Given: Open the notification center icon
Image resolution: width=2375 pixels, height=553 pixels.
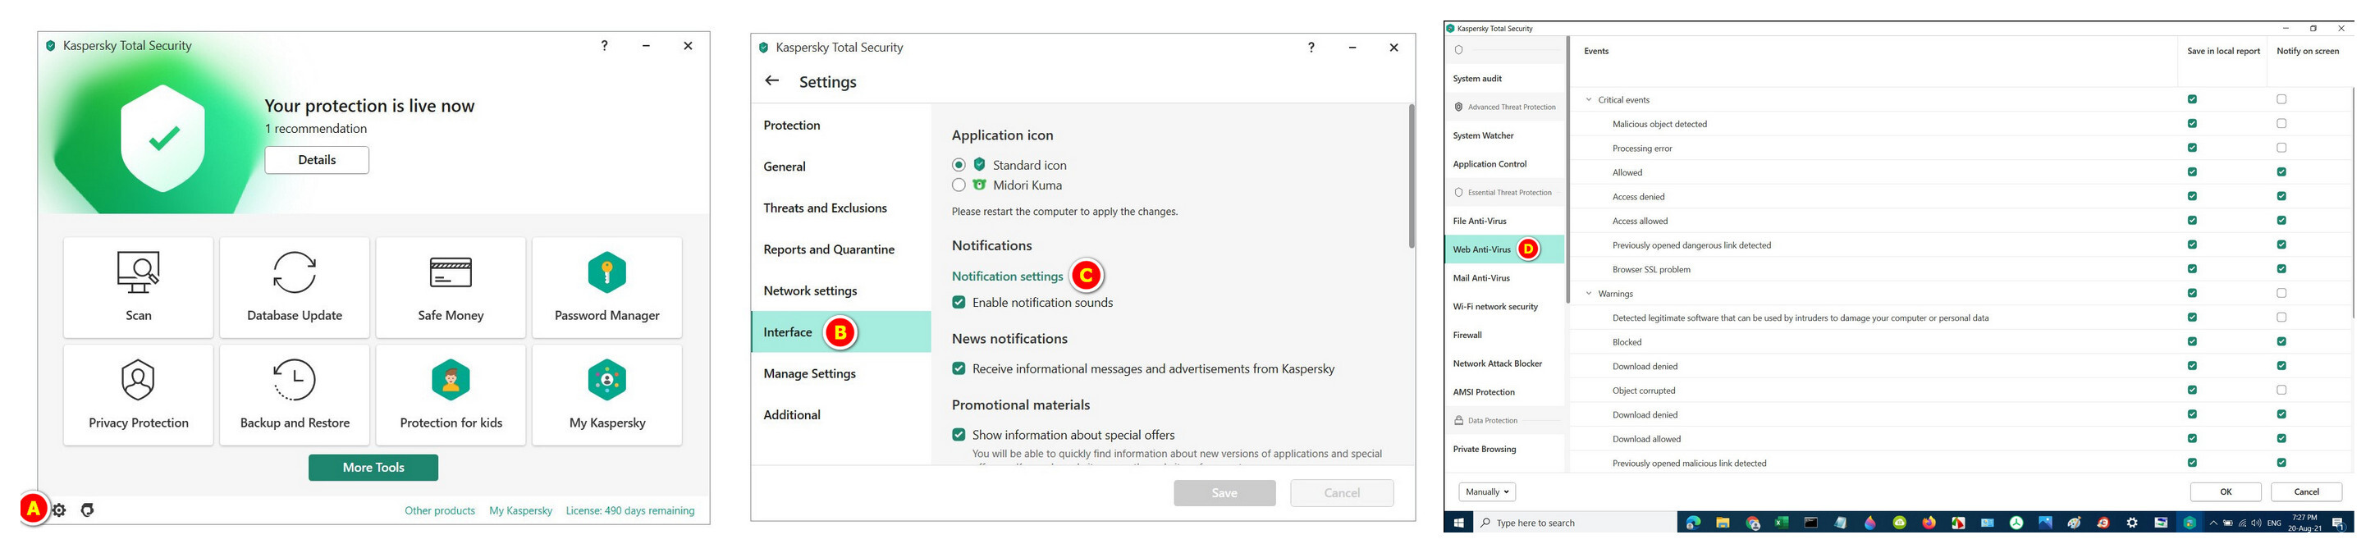Looking at the screenshot, I should [2337, 523].
